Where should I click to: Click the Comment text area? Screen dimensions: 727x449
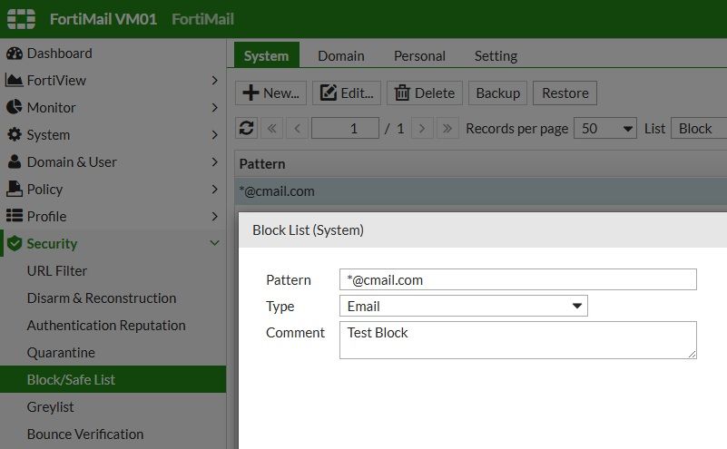point(517,339)
